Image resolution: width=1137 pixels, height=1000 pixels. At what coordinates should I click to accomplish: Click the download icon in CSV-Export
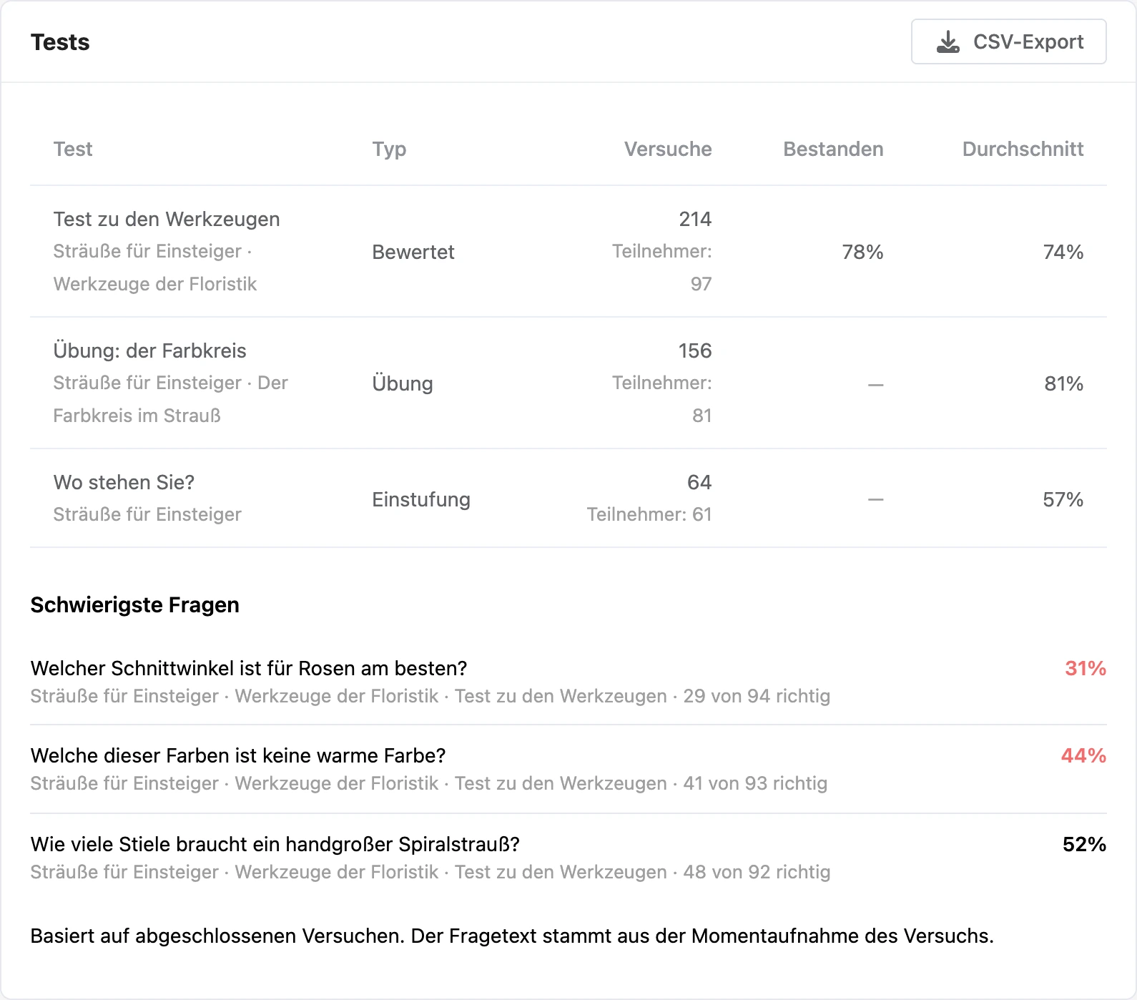coord(948,41)
